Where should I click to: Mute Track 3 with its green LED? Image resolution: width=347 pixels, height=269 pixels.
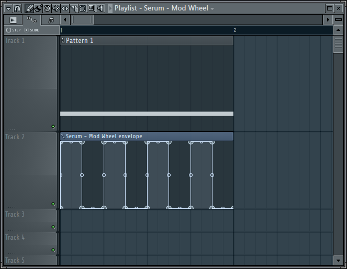point(53,227)
